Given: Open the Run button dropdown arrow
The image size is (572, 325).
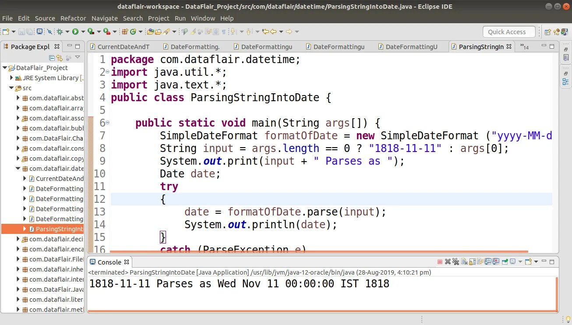Looking at the screenshot, I should coord(82,32).
